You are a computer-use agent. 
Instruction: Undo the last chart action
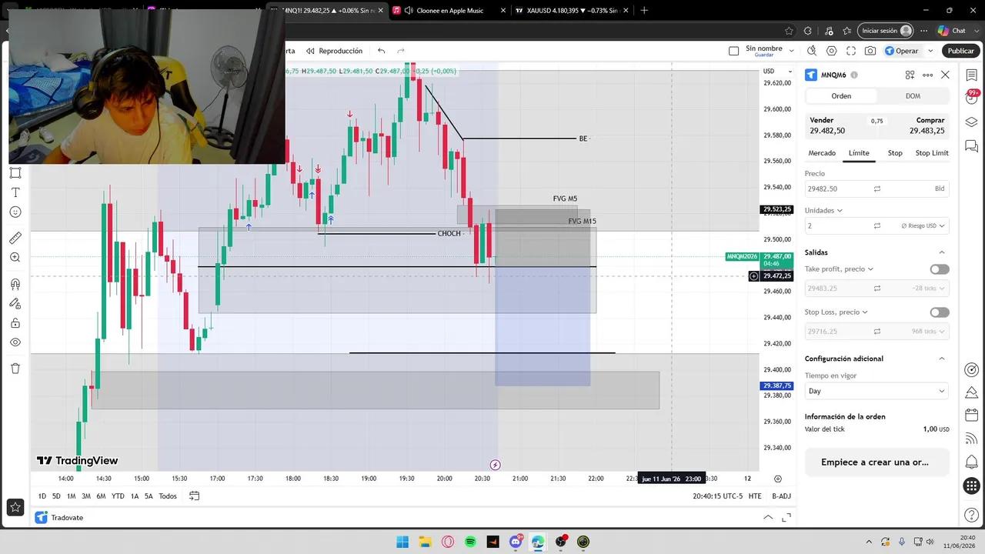pyautogui.click(x=381, y=51)
